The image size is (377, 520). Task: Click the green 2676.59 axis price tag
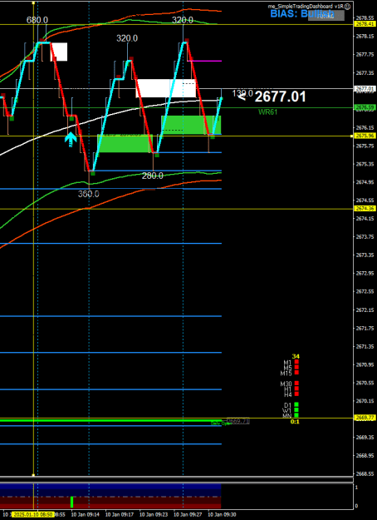(364, 107)
